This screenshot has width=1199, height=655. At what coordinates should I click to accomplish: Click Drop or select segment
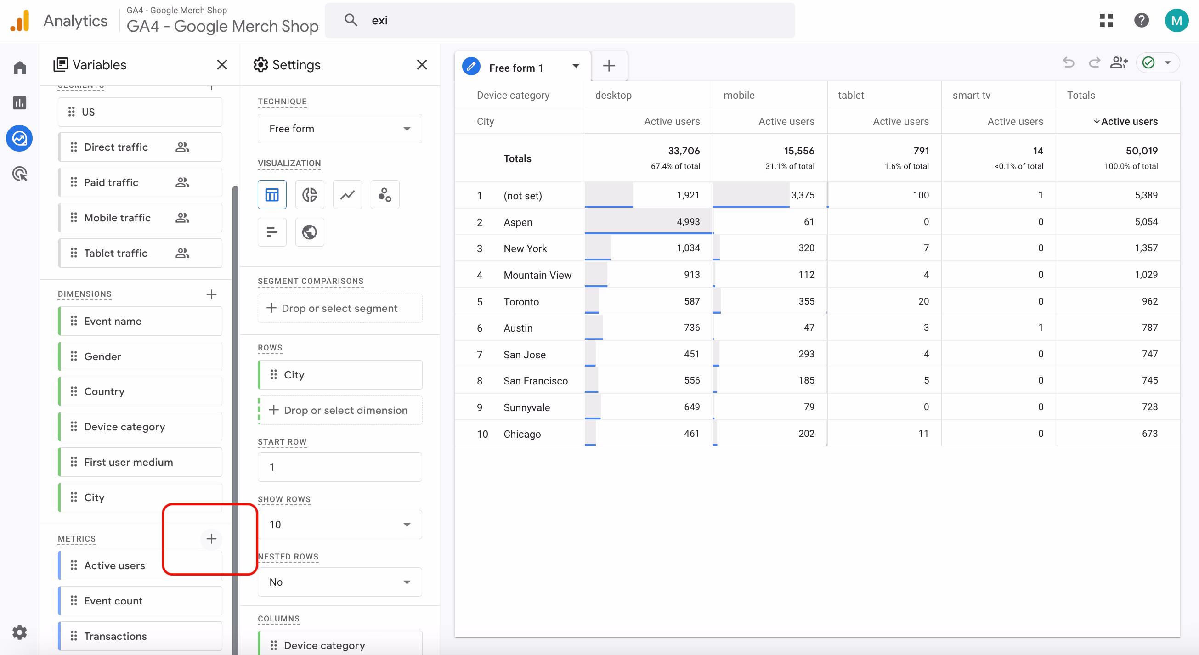point(339,308)
